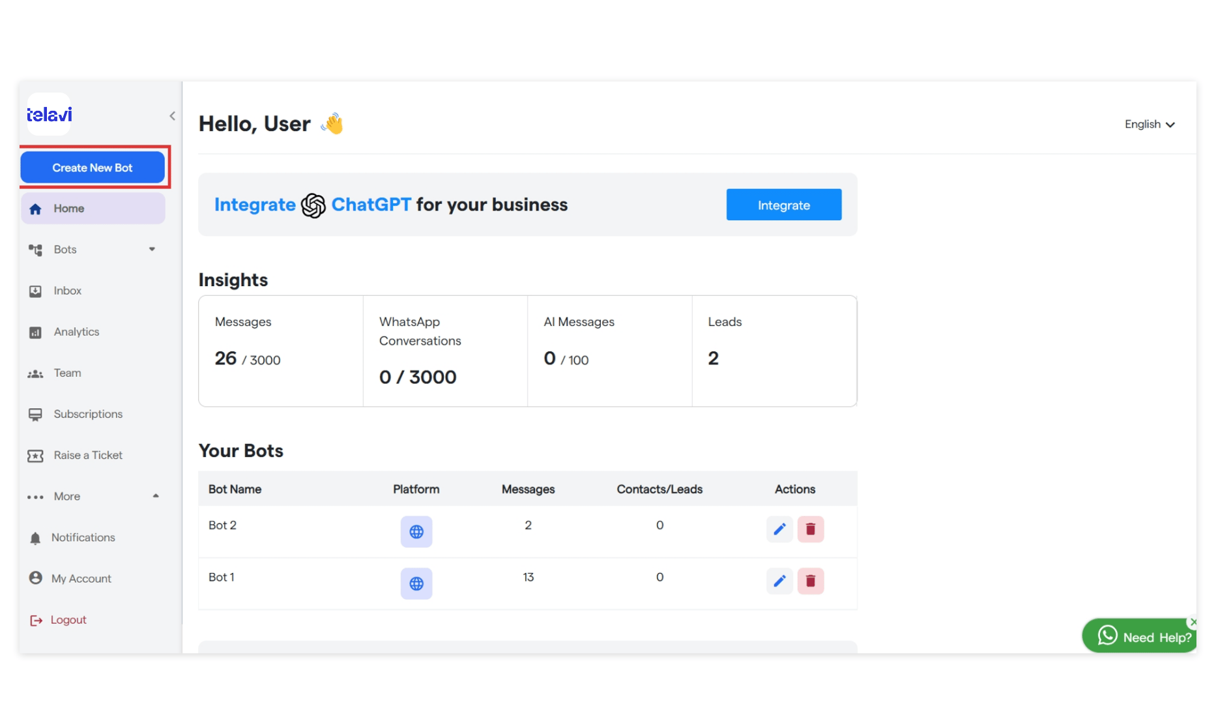1216x704 pixels.
Task: Select the AI Messages 0 / 100 value
Action: (x=566, y=359)
